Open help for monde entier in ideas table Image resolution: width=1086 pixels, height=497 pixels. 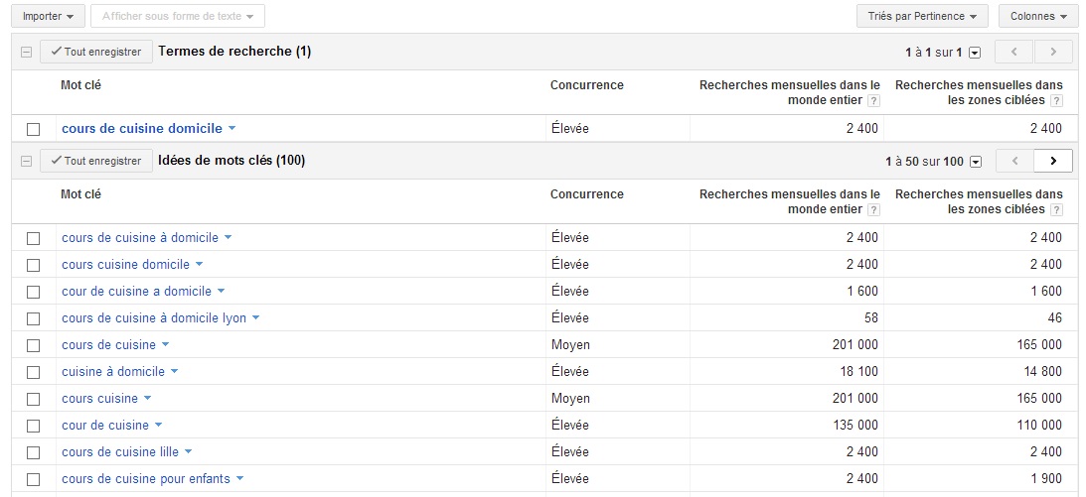(x=873, y=209)
